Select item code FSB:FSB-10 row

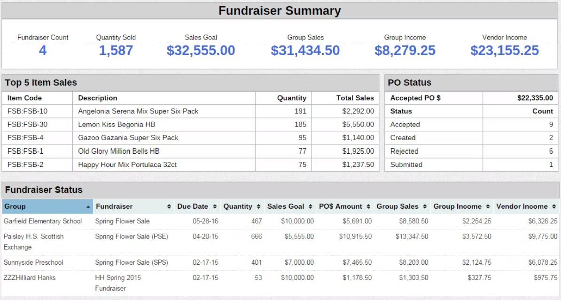point(27,111)
